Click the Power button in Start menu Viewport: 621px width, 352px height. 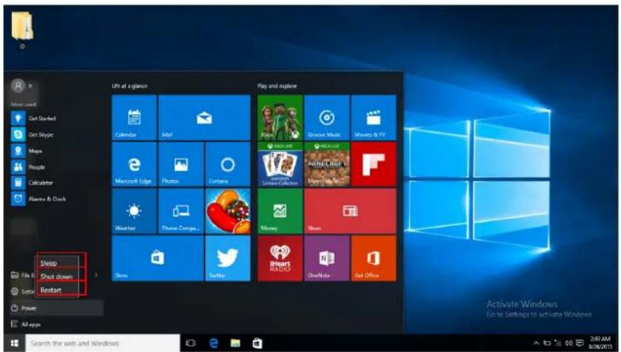[57, 308]
